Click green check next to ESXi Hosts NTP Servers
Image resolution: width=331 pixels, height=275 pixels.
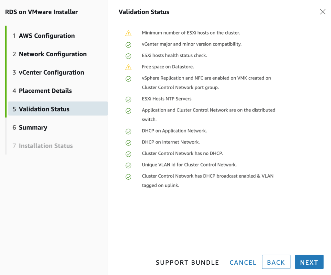(128, 99)
